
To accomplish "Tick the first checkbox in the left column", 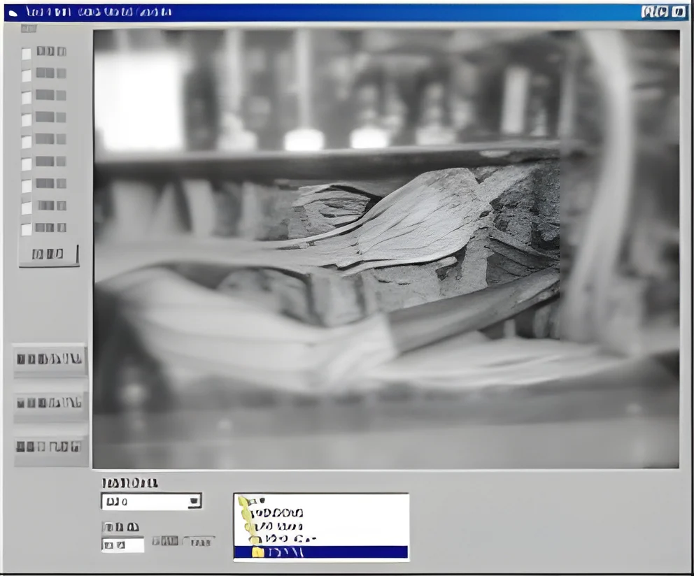I will coord(27,54).
